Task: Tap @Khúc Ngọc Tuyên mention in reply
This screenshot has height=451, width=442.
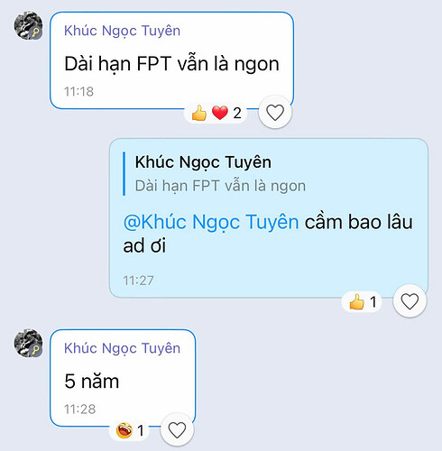Action: click(x=211, y=222)
